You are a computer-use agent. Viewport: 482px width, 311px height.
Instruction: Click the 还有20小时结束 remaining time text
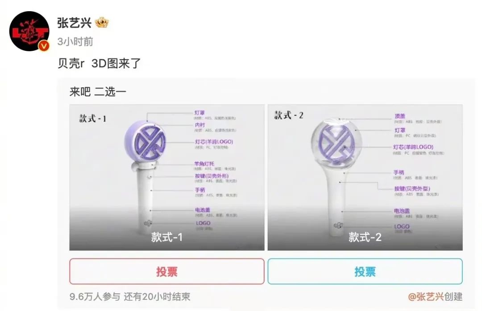(x=157, y=297)
